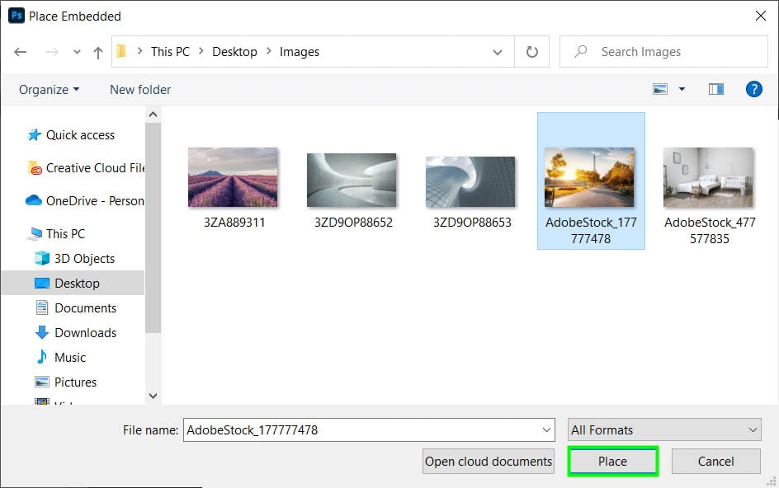The height and width of the screenshot is (488, 779).
Task: Click the Place button
Action: (612, 461)
